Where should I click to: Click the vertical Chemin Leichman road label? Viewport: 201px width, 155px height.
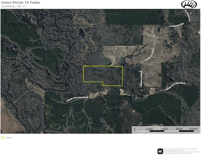point(141,79)
